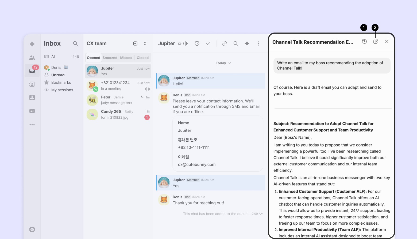
Task: Click the Candy 265 avatar
Action: pyautogui.click(x=92, y=114)
